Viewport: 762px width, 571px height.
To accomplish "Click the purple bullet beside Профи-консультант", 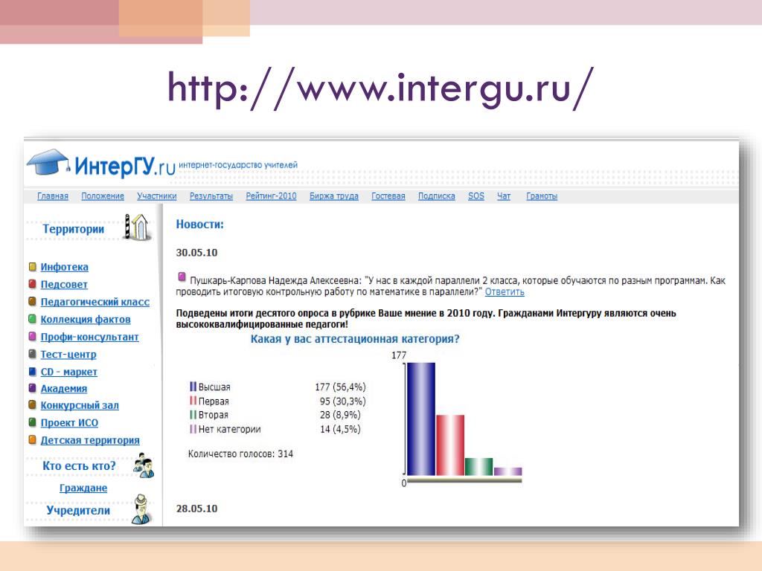I will 33,337.
